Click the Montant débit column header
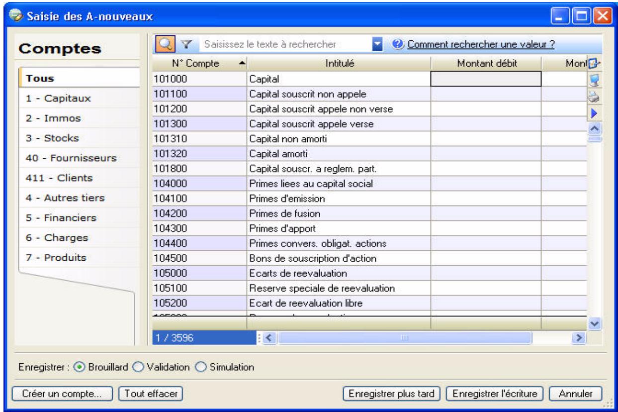618x412 pixels. tap(486, 64)
